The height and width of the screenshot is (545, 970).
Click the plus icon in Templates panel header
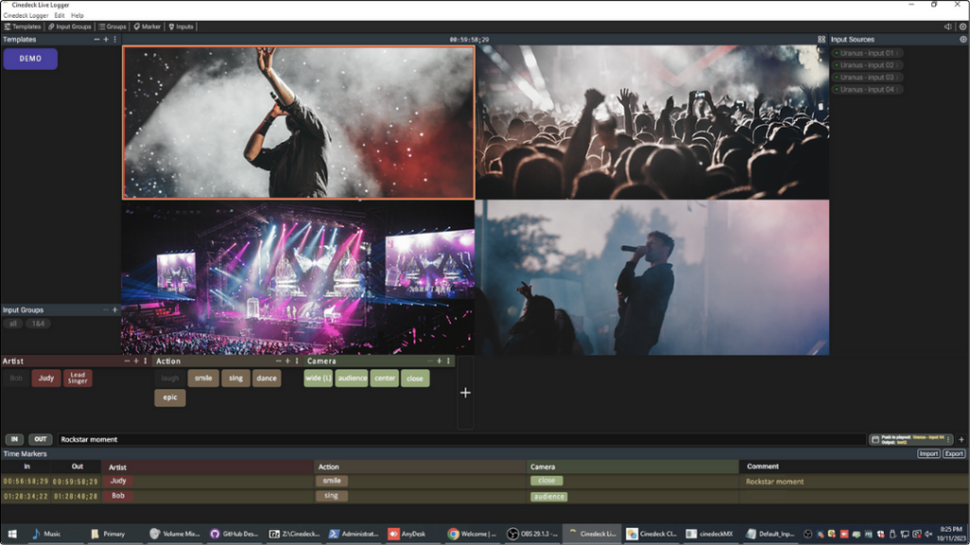[105, 40]
